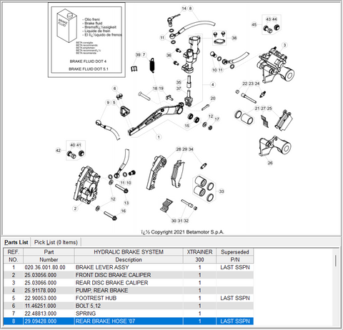Click callout number 36 in the diagram
This screenshot has width=343, height=330.
pos(169,55)
